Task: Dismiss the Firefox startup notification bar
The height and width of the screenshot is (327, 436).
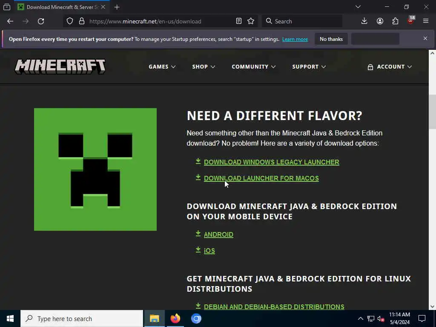Action: coord(425,38)
